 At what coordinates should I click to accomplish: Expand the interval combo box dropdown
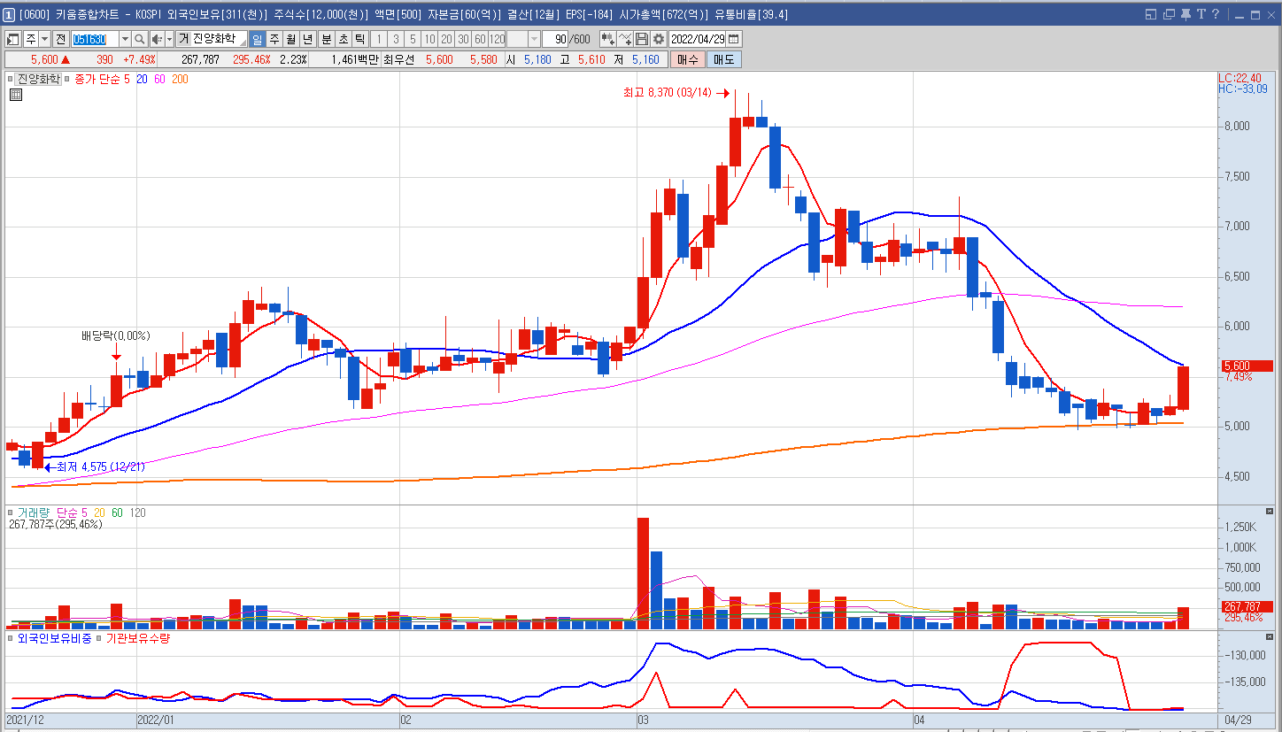tap(534, 39)
